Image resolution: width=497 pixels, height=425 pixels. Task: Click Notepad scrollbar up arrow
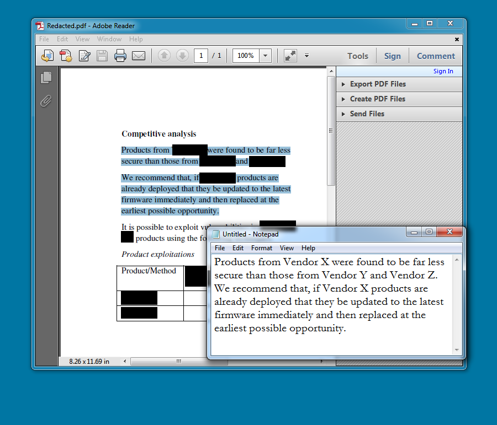coord(457,260)
